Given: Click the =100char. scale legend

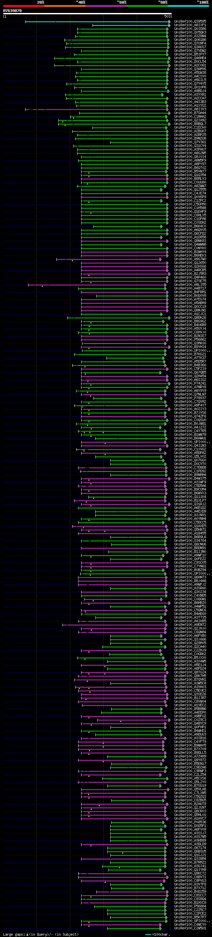Looking at the screenshot, I should click(157, 934).
